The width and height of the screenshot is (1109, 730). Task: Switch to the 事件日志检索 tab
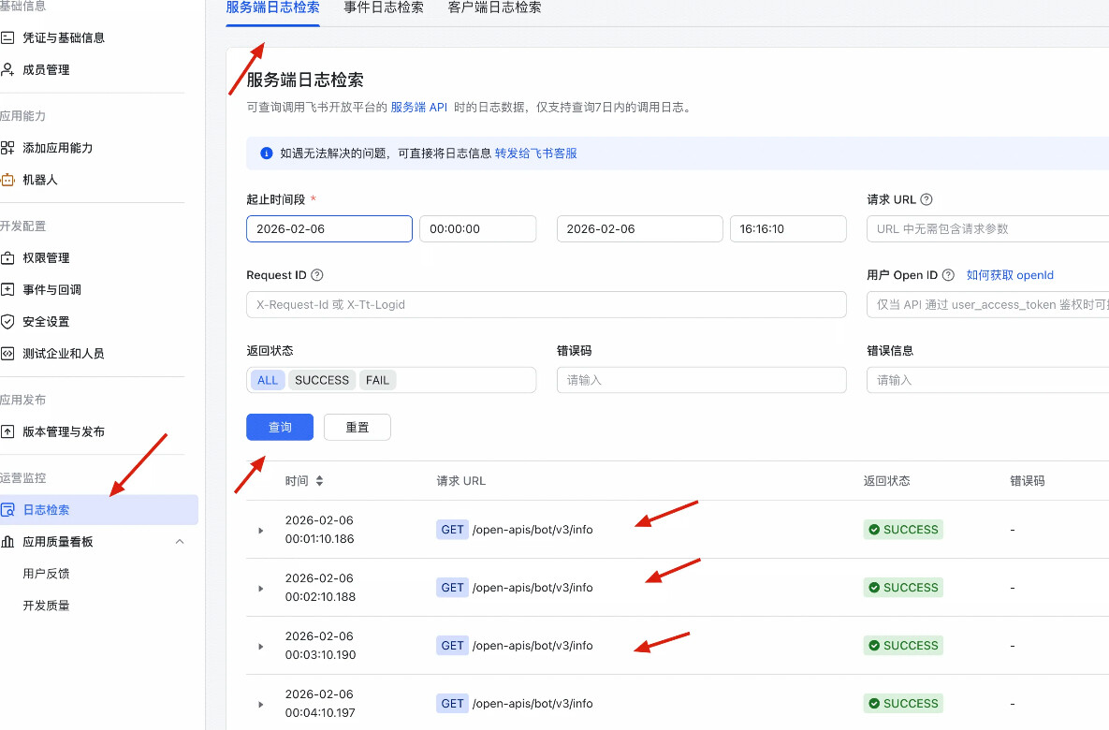click(x=384, y=7)
